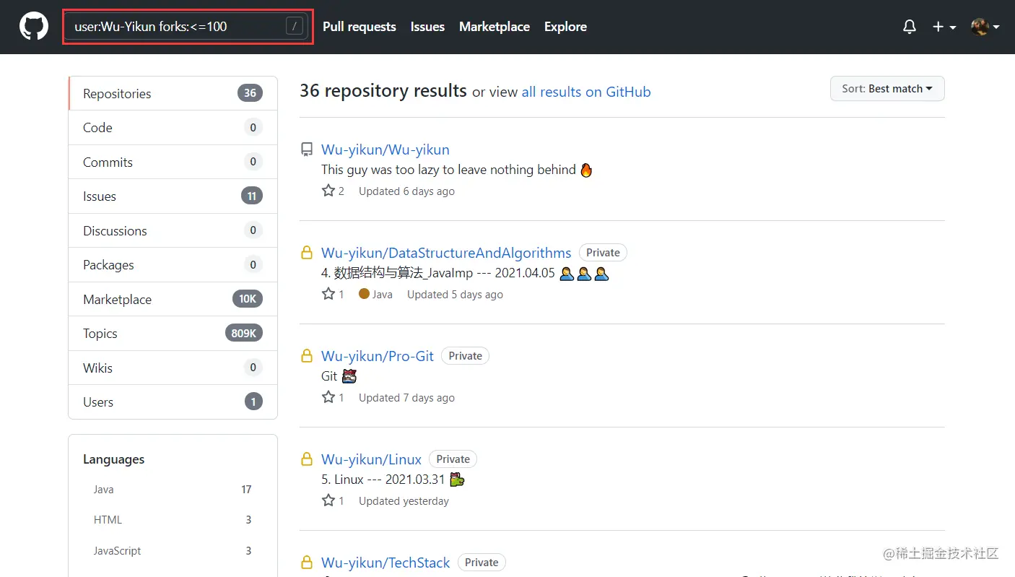Click the 809K count badge for Topics

point(244,334)
